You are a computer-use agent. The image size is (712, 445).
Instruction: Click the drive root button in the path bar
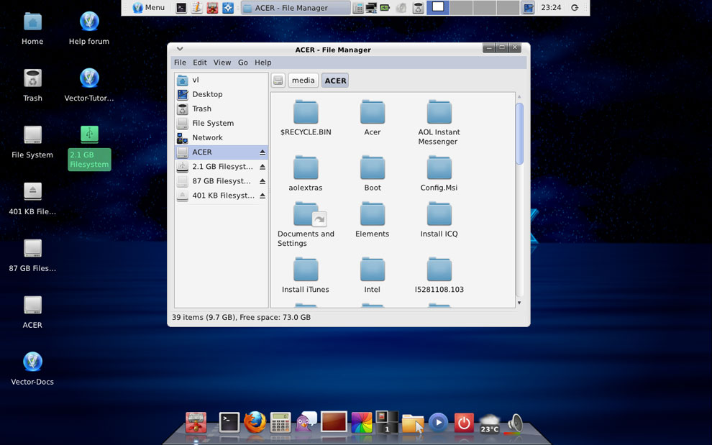(x=278, y=81)
